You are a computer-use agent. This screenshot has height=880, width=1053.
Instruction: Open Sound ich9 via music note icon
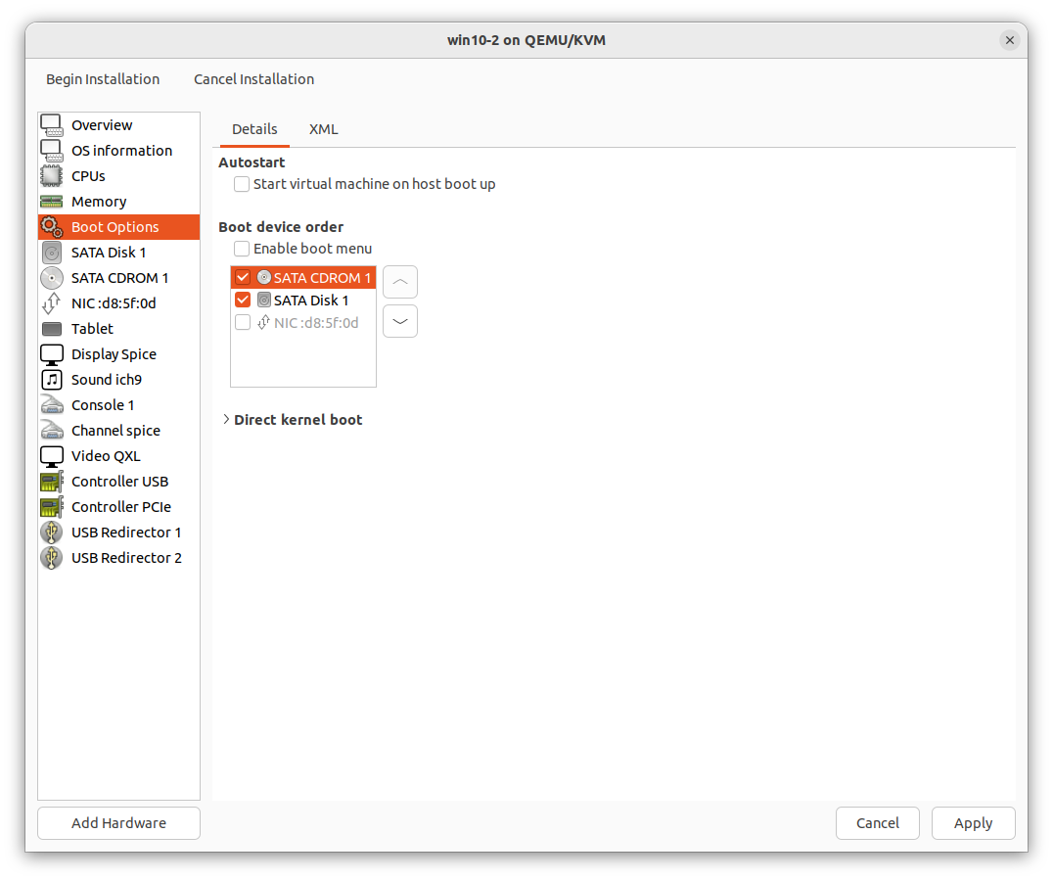point(51,379)
